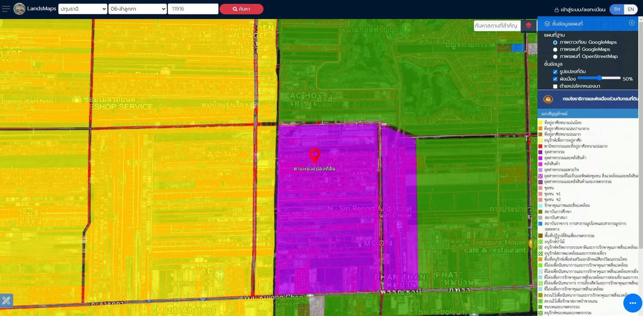The height and width of the screenshot is (316, 643).
Task: Switch language to EN
Action: click(x=631, y=10)
